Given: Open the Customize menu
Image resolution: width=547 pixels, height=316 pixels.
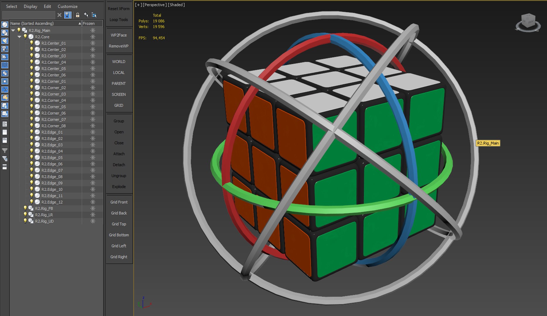Looking at the screenshot, I should [68, 6].
